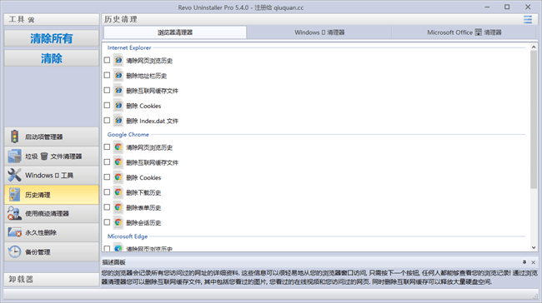Click Chrome icon beside 删除会话历史
542x303 pixels.
click(x=118, y=222)
